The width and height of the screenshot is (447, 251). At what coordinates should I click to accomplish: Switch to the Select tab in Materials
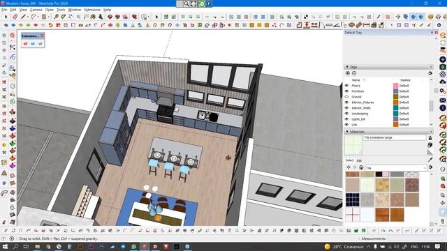(349, 160)
